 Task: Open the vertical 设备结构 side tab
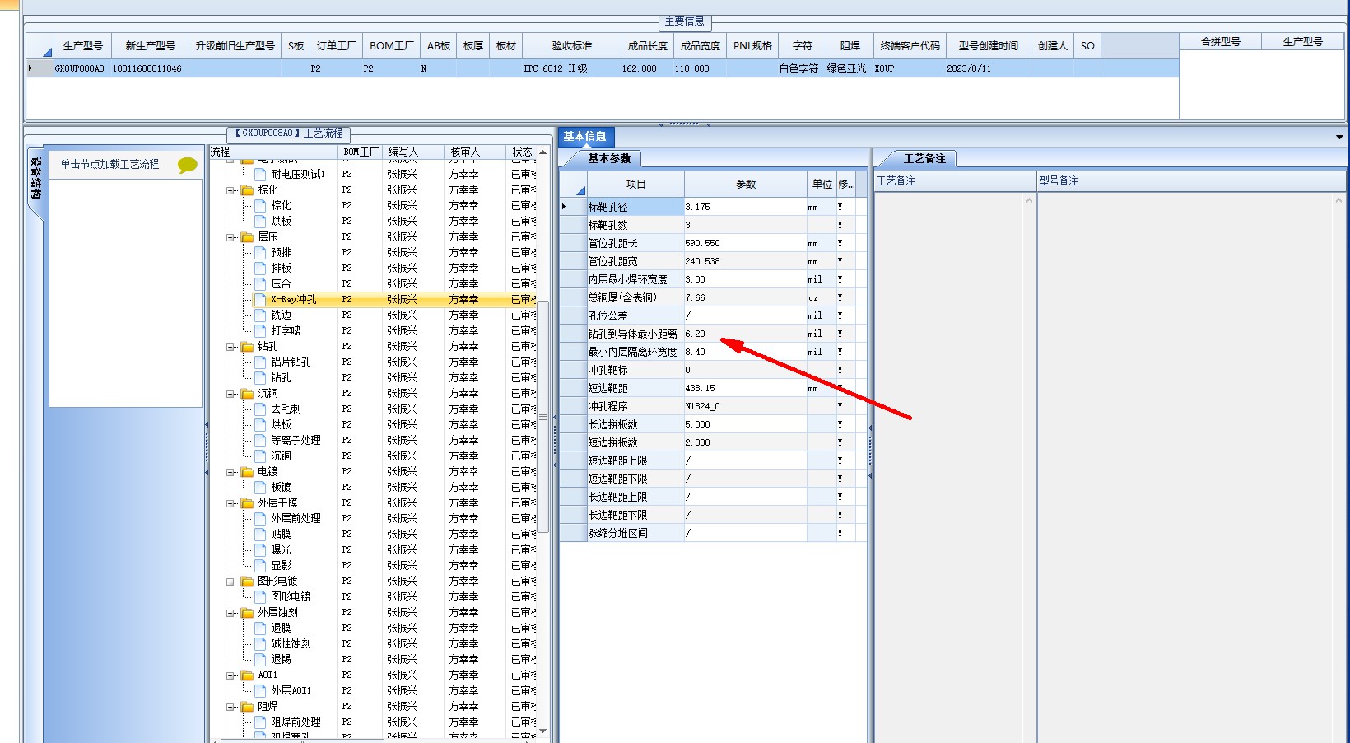coord(35,179)
